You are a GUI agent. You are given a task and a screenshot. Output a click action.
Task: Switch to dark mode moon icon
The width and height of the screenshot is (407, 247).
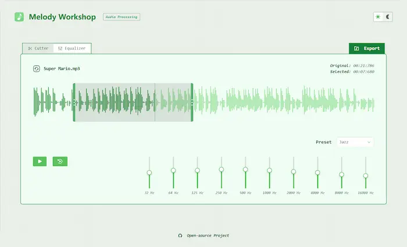point(389,17)
